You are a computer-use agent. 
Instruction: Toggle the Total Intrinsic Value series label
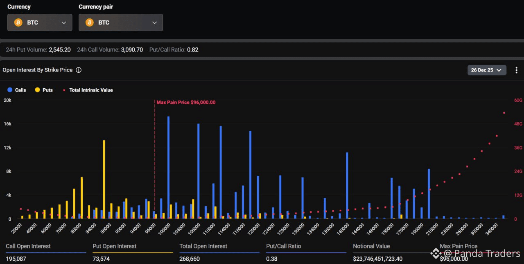pyautogui.click(x=91, y=90)
